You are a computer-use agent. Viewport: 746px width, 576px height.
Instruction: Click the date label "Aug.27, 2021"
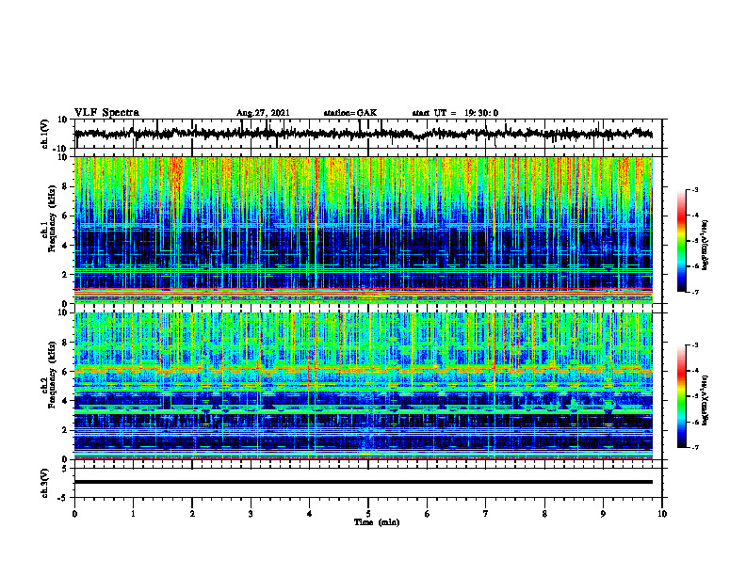point(263,113)
